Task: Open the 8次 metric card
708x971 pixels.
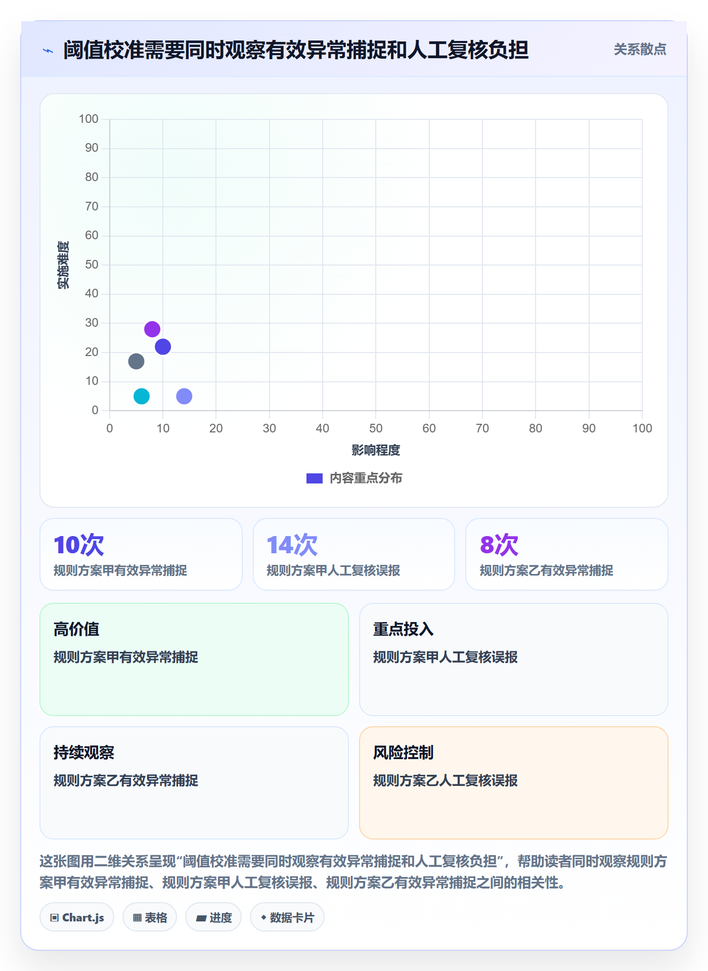Action: point(567,554)
